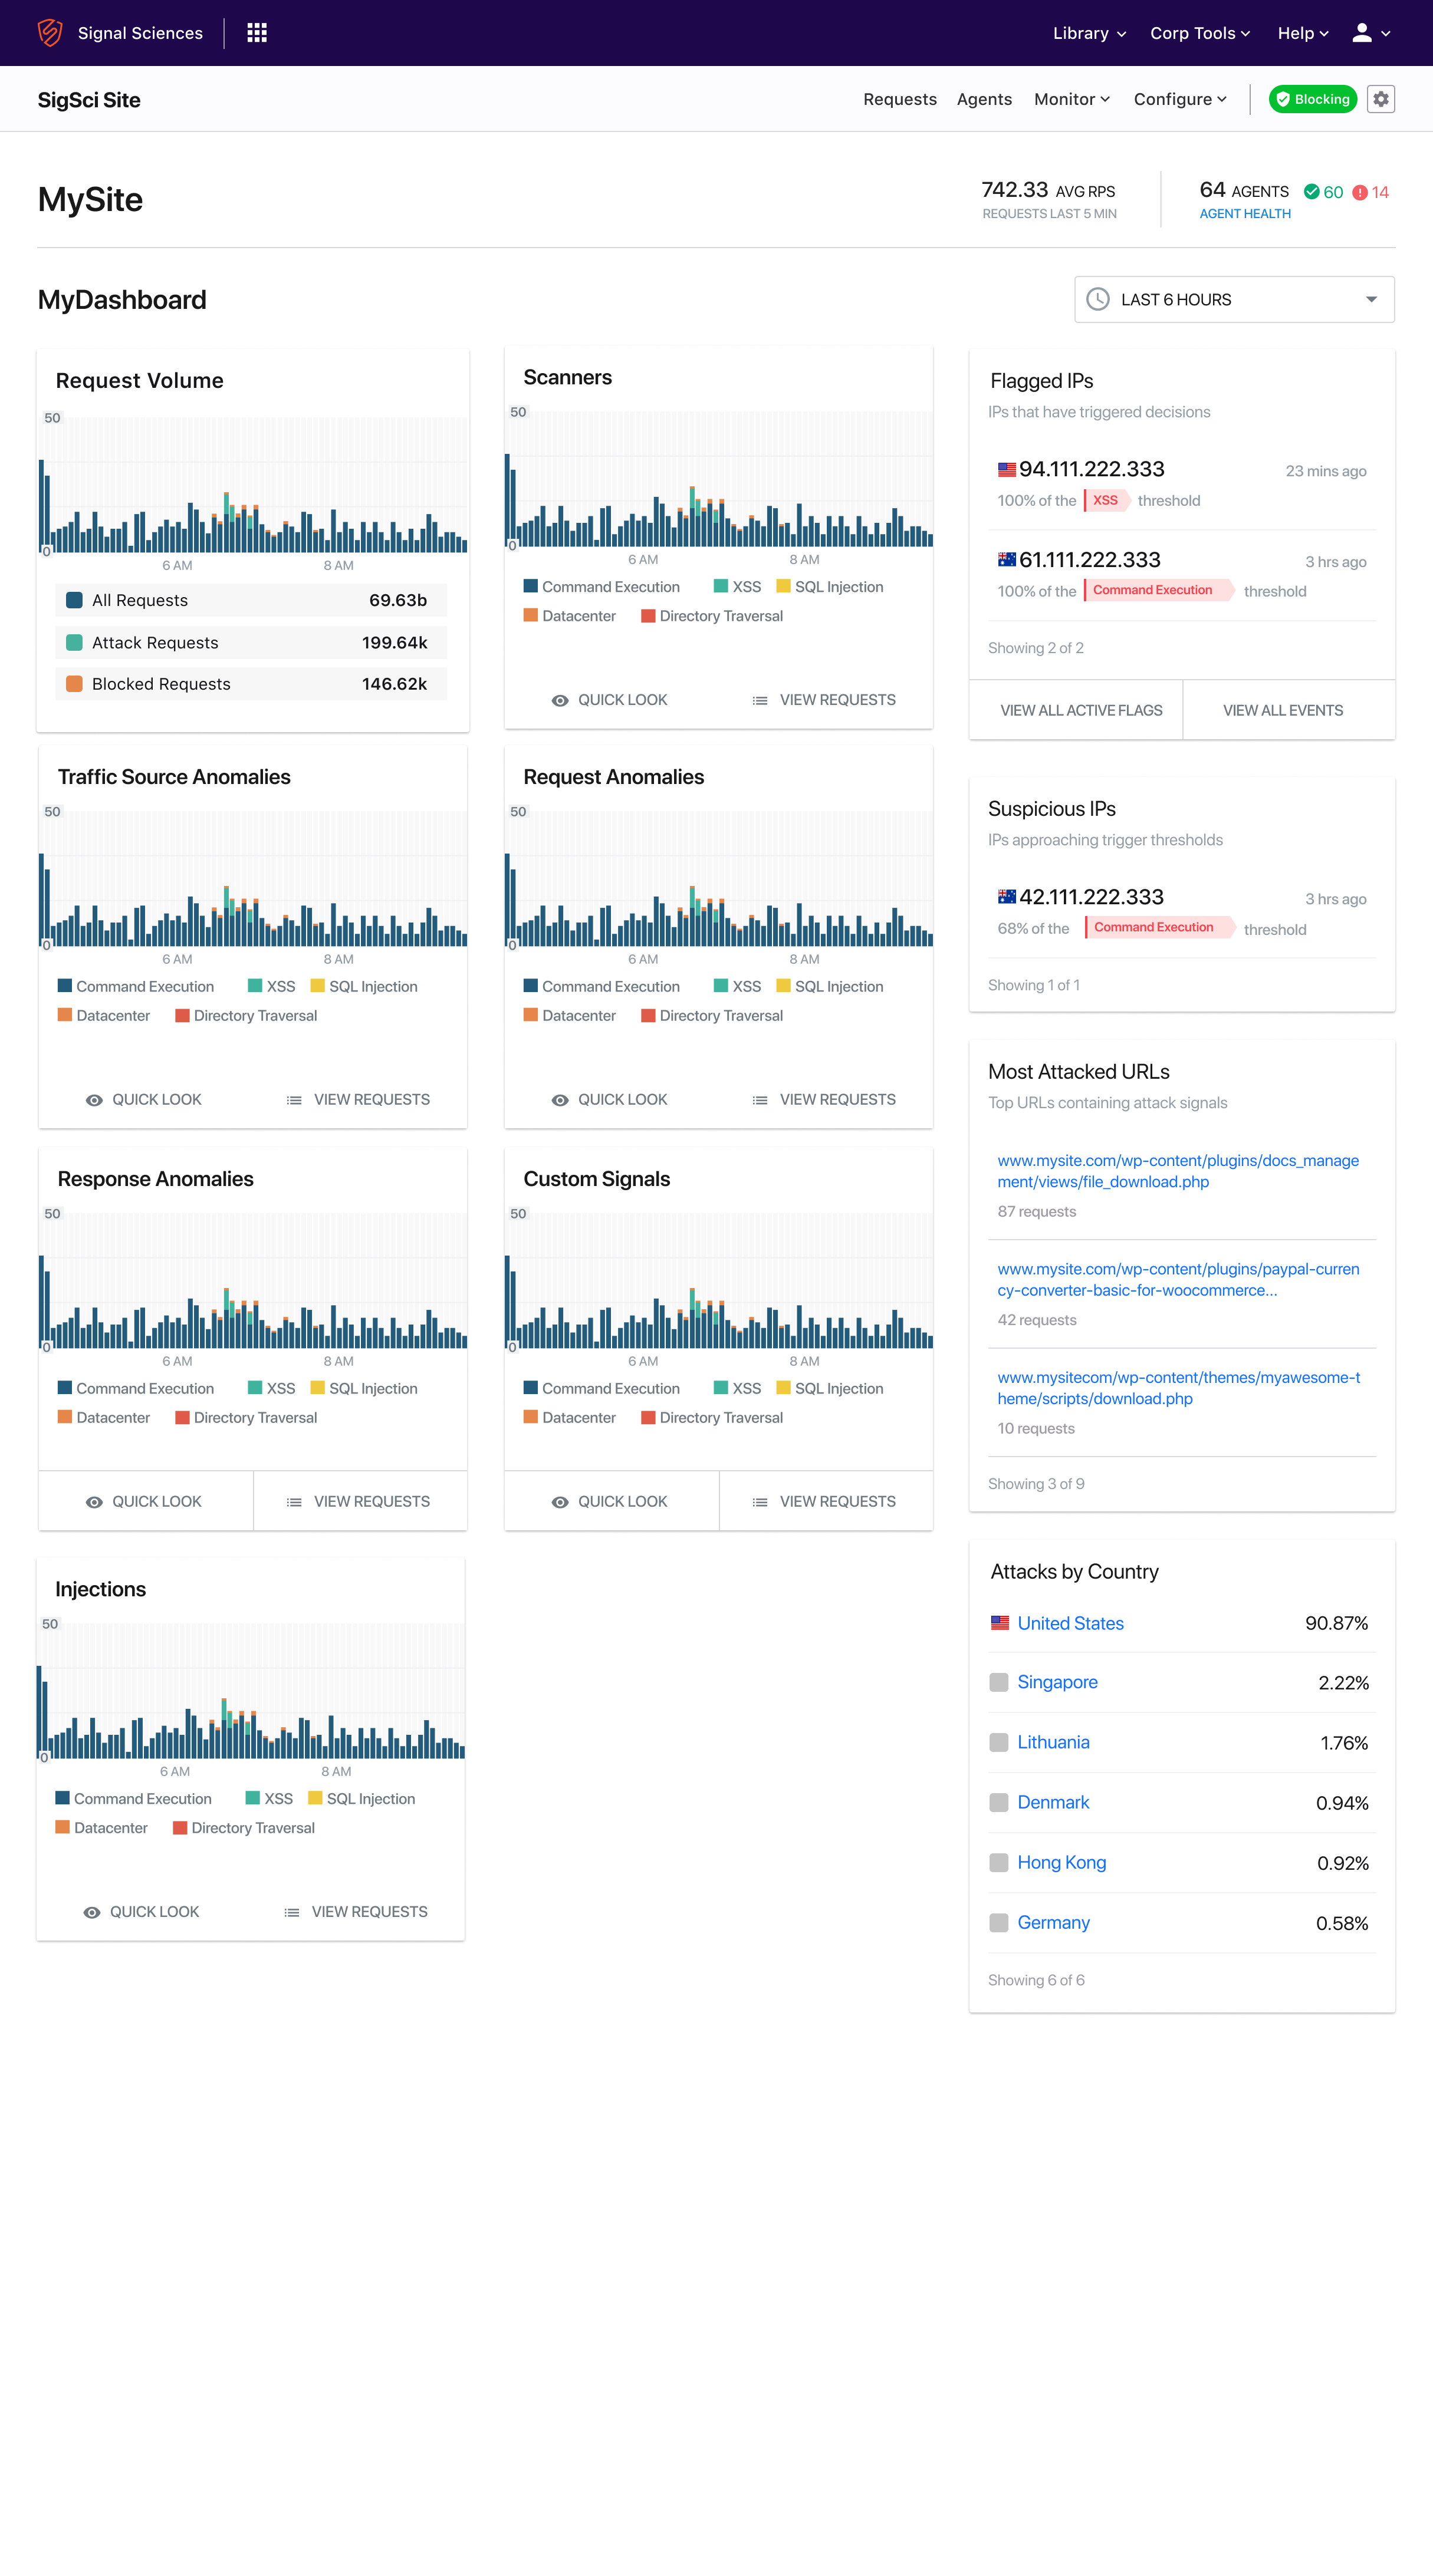
Task: Open the user account profile icon
Action: [1362, 33]
